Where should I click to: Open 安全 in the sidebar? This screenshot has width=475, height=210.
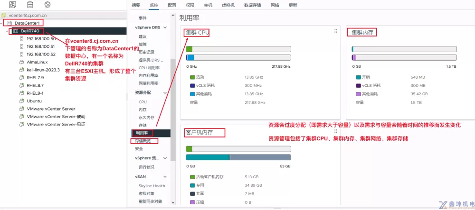click(139, 149)
